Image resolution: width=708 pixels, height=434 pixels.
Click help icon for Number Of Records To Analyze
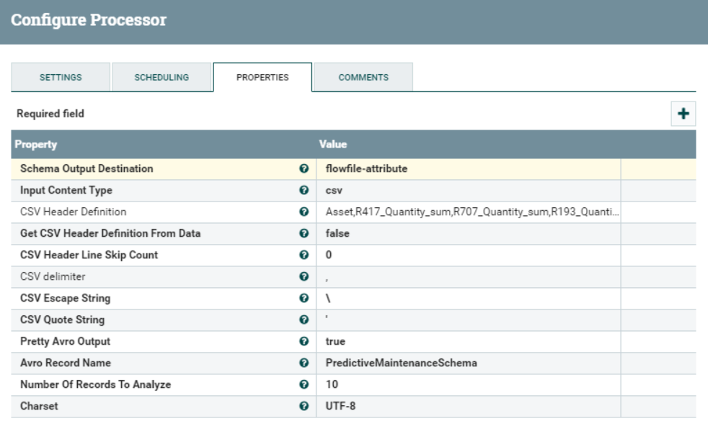304,384
